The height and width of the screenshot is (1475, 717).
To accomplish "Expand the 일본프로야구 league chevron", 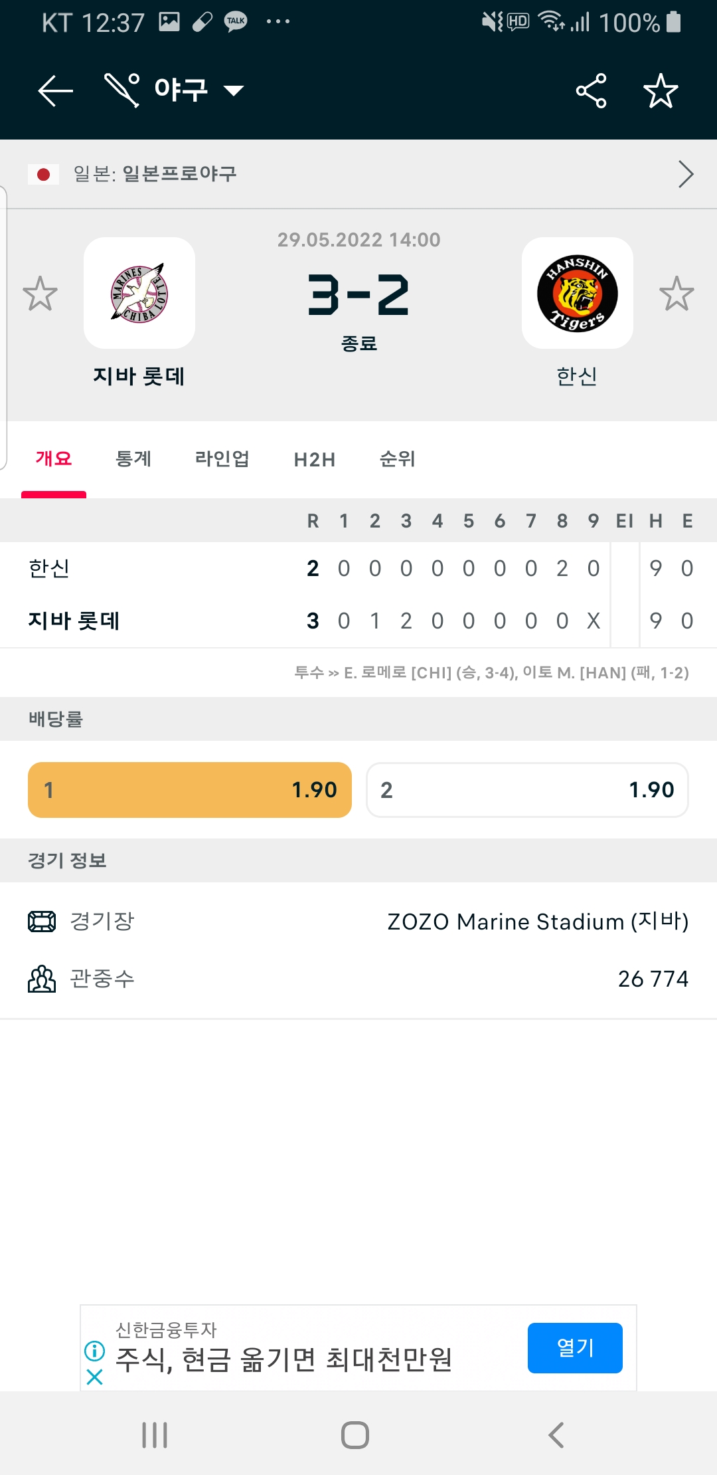I will [686, 174].
